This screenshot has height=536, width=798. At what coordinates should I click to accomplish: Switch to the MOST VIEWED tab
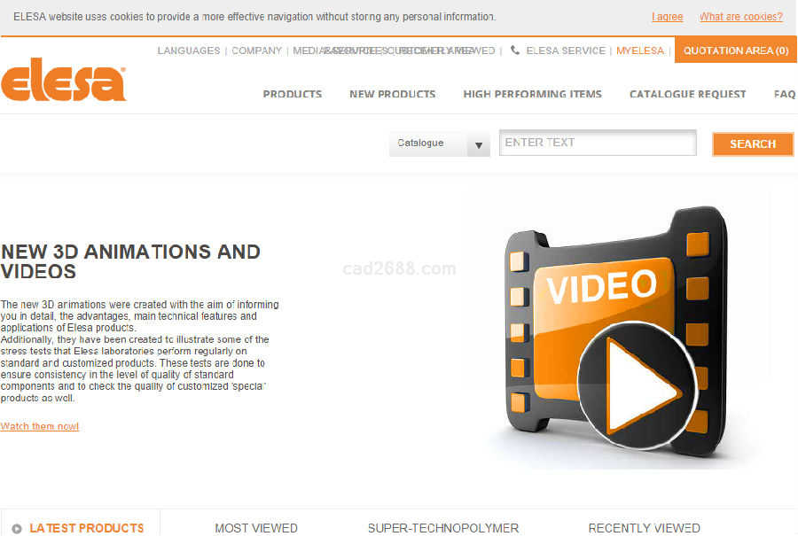255,528
